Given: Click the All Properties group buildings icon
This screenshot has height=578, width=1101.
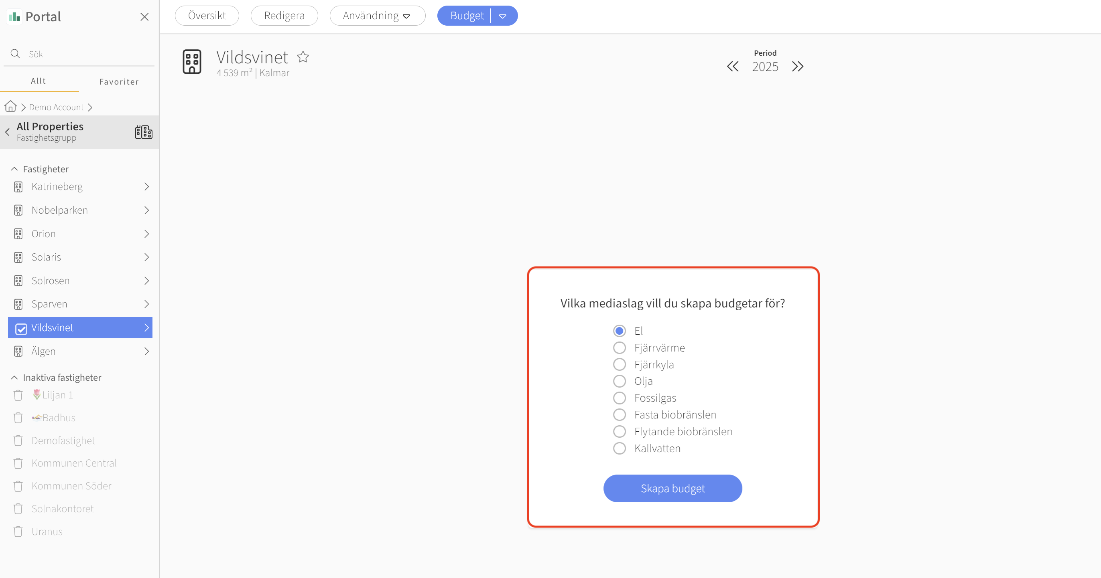Looking at the screenshot, I should (x=144, y=132).
